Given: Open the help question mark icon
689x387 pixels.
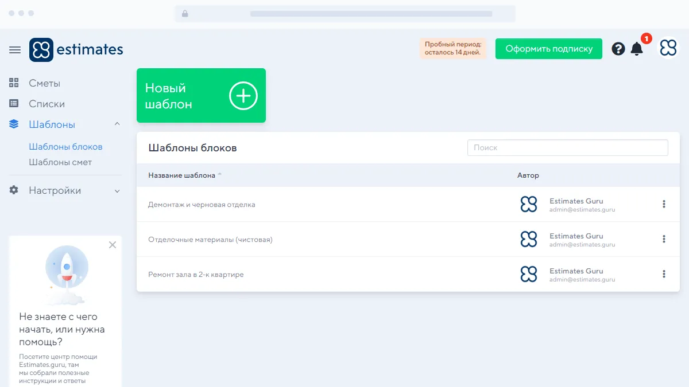Looking at the screenshot, I should coord(618,49).
